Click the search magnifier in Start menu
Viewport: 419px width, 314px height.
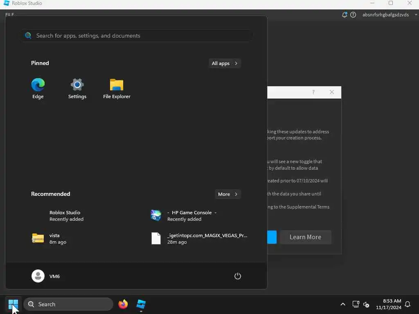28,36
